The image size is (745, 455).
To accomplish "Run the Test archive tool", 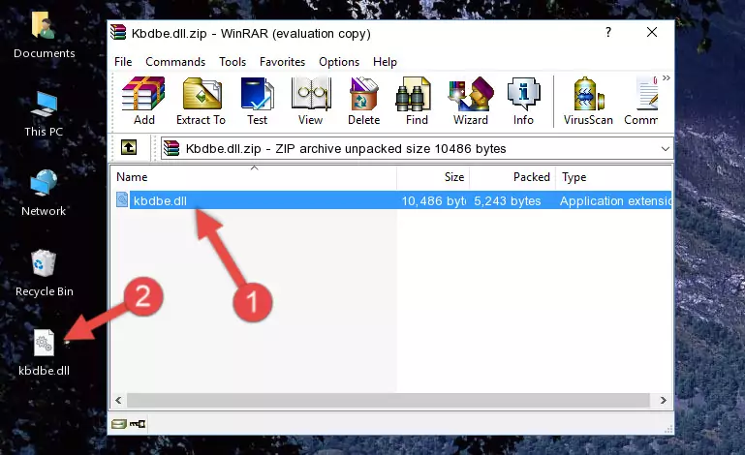I will tap(257, 101).
